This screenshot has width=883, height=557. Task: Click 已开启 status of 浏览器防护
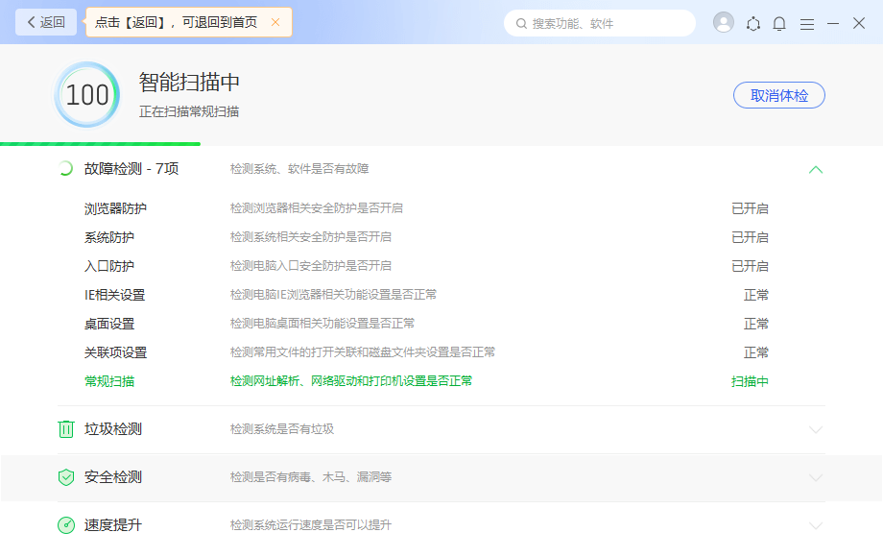(750, 208)
